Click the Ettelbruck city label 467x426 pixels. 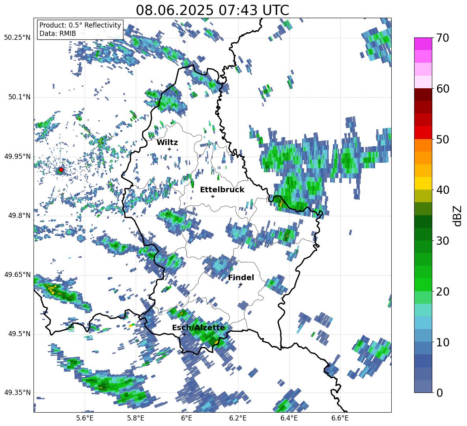[222, 190]
